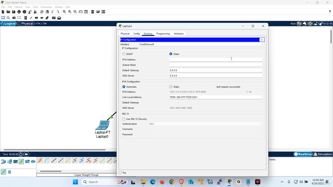Close the IP Configuration panel
Screen dimensions: 333x187
(262, 40)
